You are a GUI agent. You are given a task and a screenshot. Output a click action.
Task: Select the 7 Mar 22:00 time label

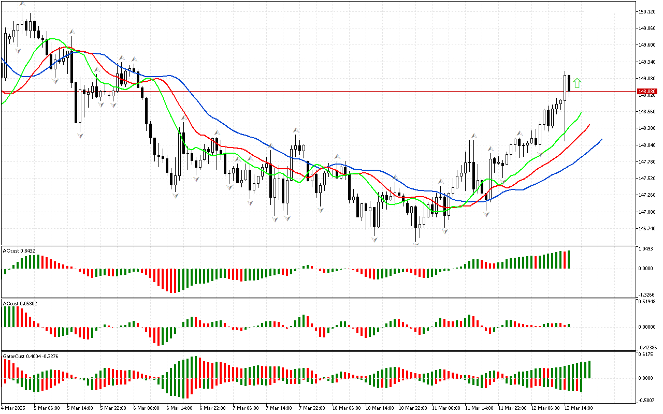(x=312, y=408)
